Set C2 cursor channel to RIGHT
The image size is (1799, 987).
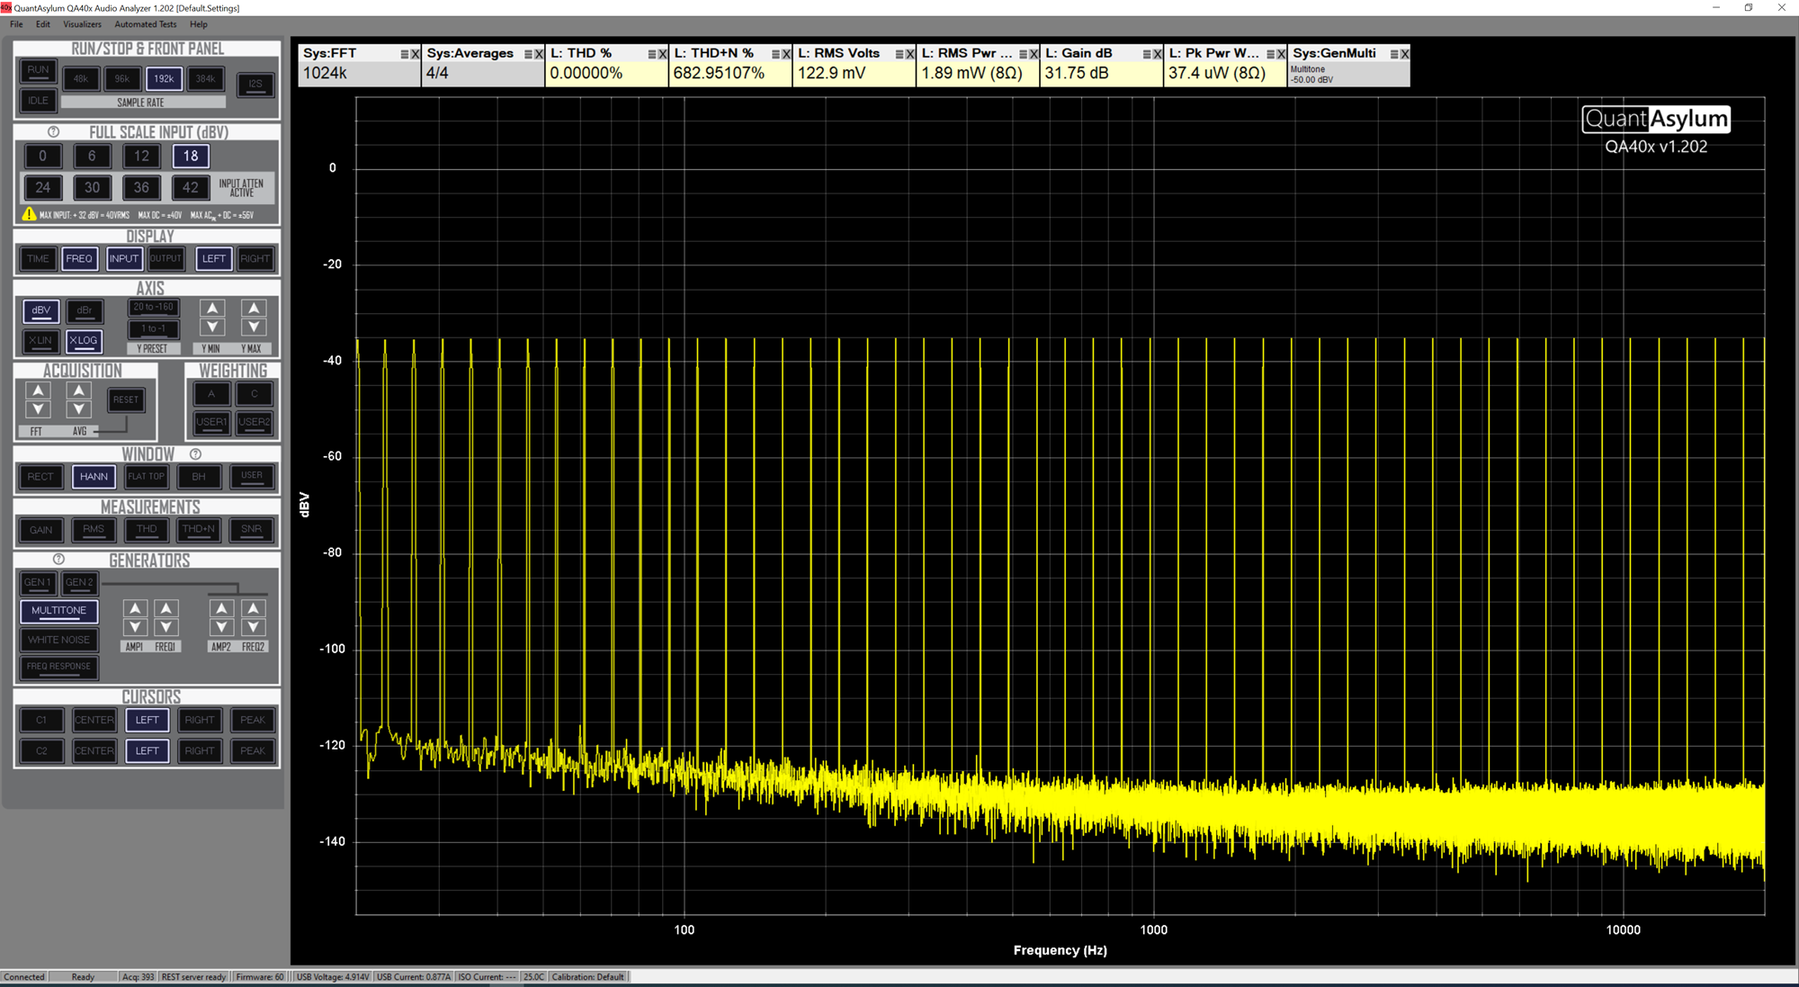click(200, 750)
